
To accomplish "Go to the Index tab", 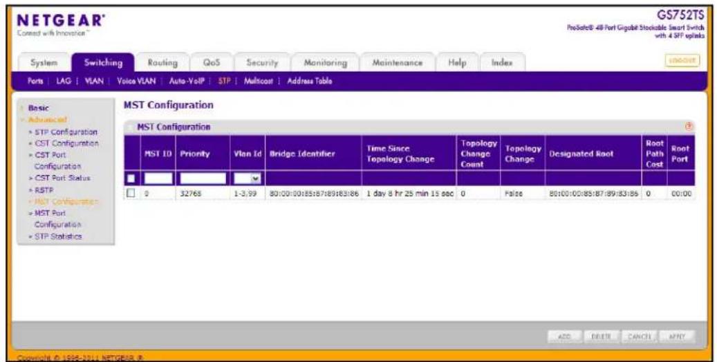I will point(502,63).
